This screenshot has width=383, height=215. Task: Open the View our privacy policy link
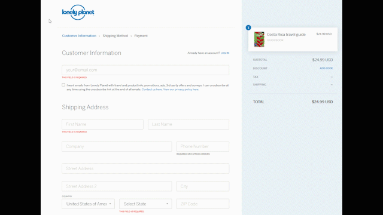181,90
